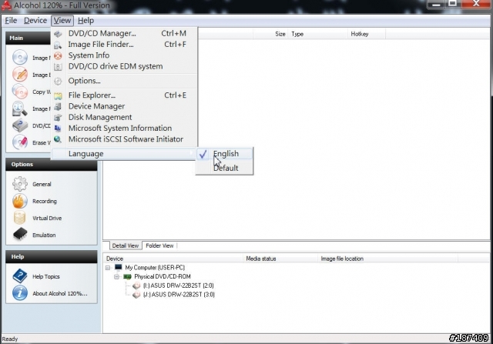Select the (J:) ASUS DRW-22B2ST (3:0) drive
Screen dimensions: 493x344
pyautogui.click(x=179, y=295)
